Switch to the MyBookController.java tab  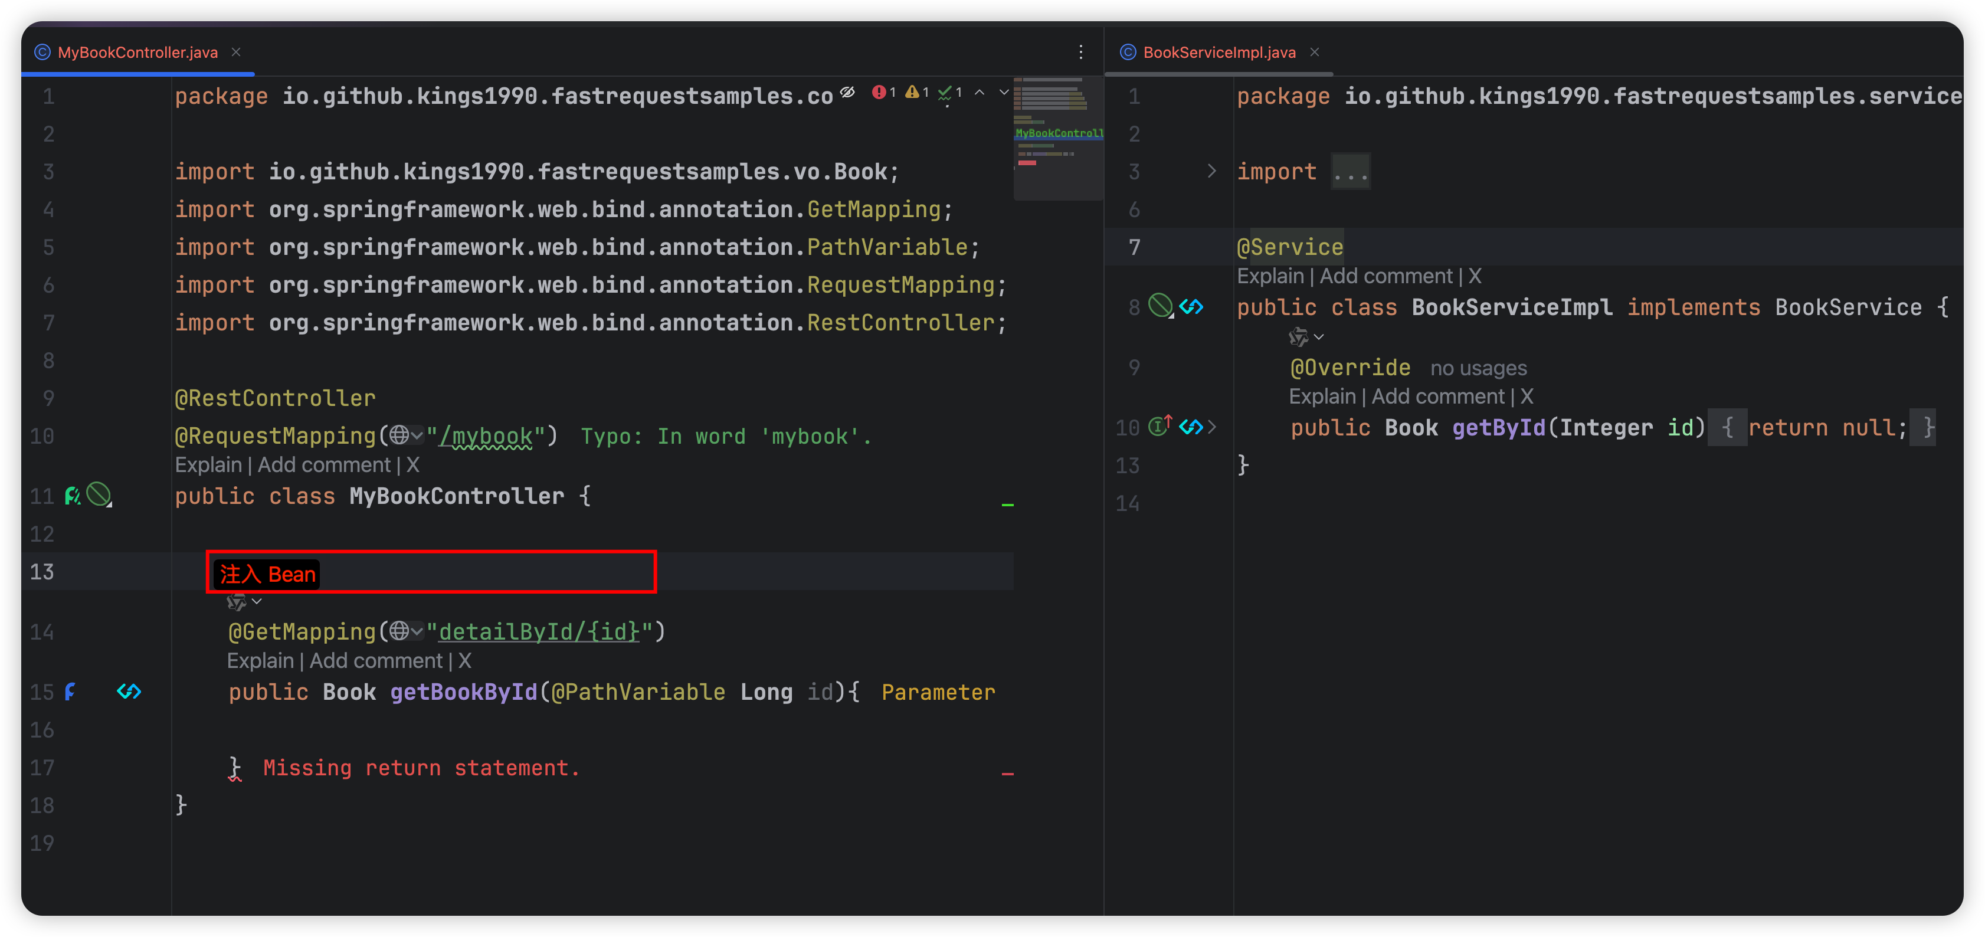coord(137,51)
